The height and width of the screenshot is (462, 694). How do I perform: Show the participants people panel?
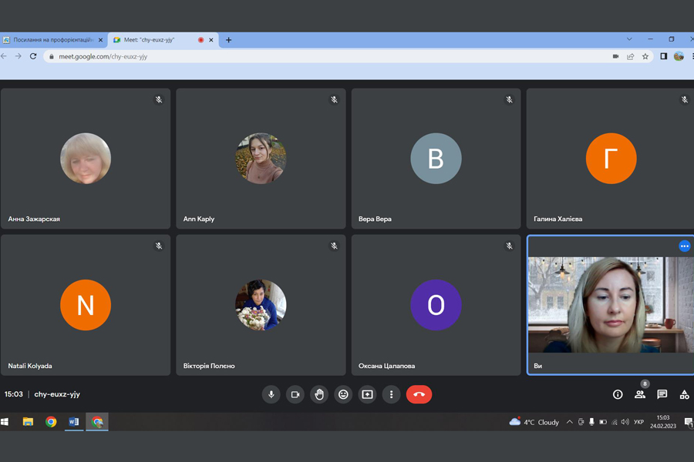(x=640, y=394)
